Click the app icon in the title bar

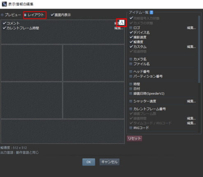(4, 4)
